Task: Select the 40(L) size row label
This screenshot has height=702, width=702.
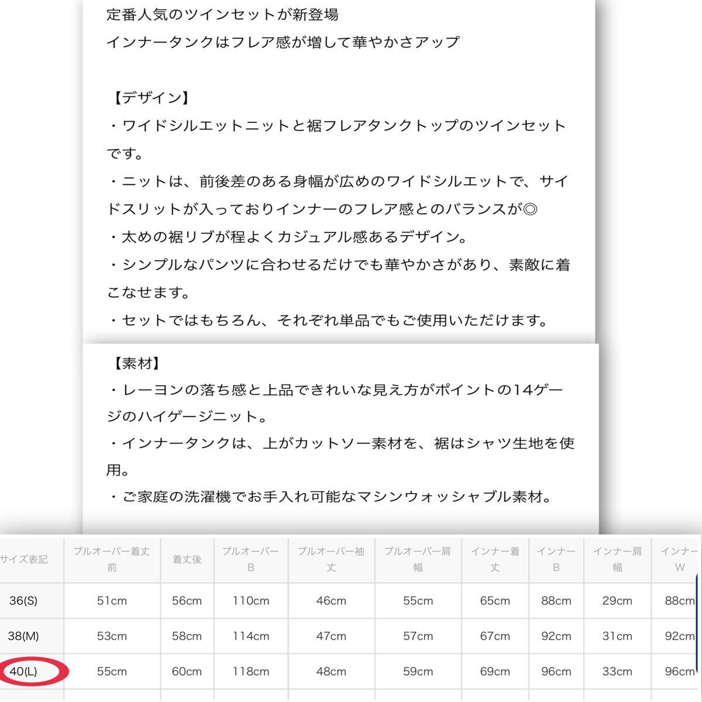Action: pyautogui.click(x=23, y=672)
